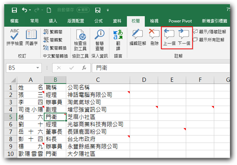The image size is (237, 165).
Task: Click 編輯註解 to edit comment
Action: pos(138,37)
